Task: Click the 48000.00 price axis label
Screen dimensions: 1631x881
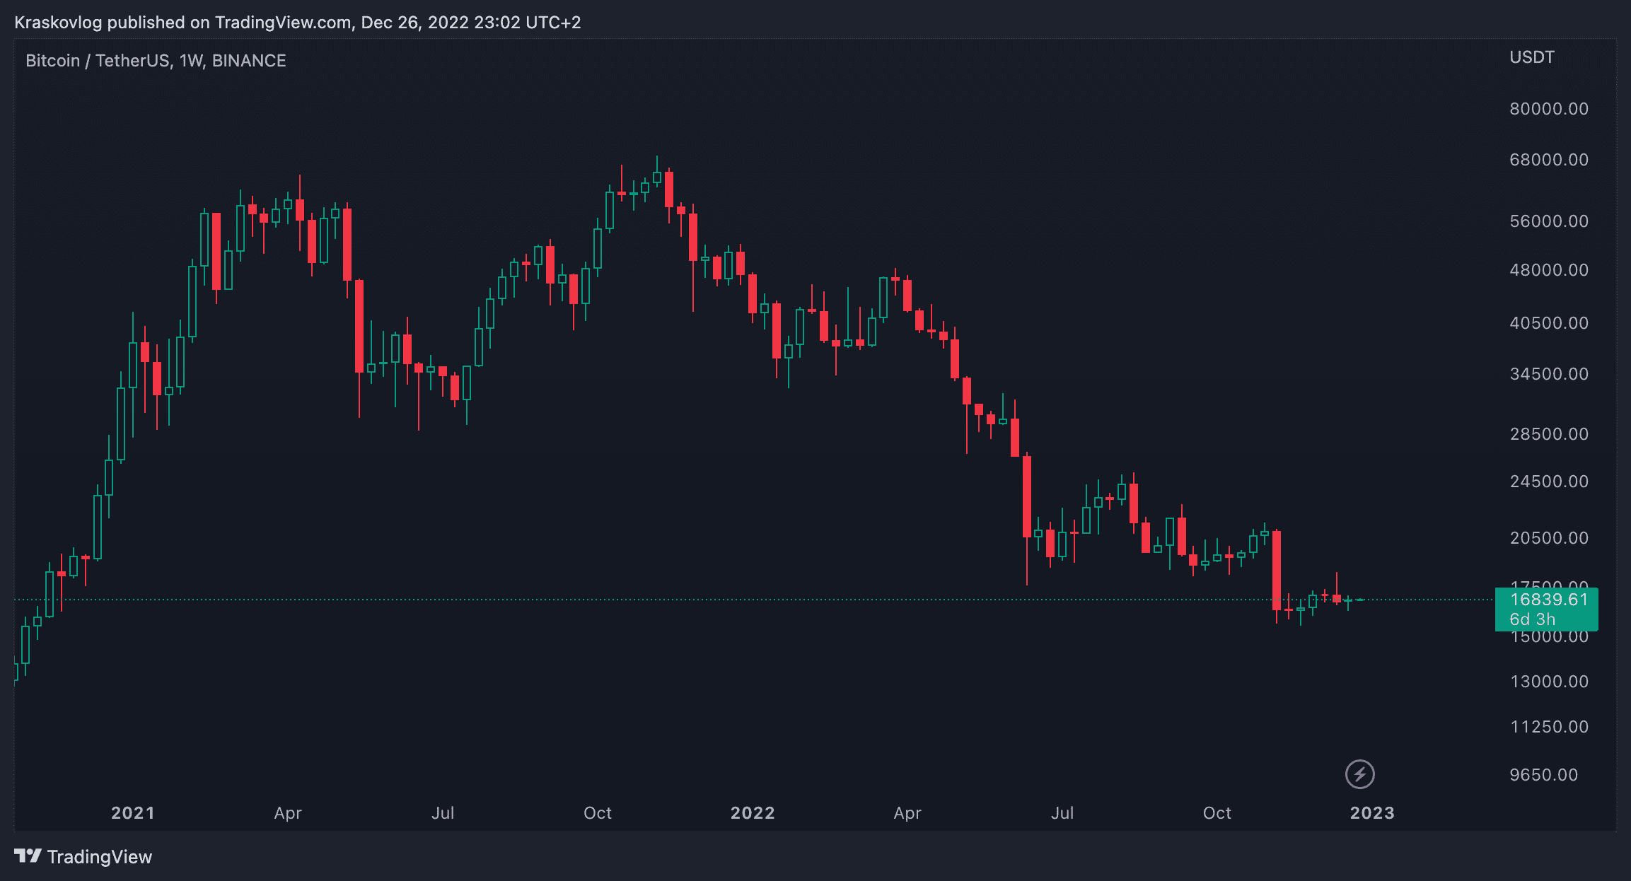Action: click(1549, 270)
